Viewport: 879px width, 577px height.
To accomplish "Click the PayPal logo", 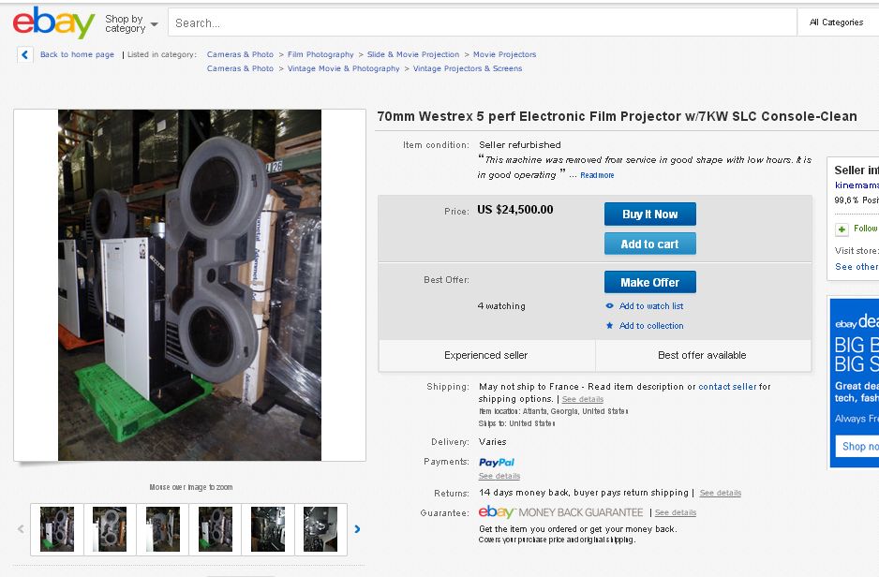I will pos(497,462).
